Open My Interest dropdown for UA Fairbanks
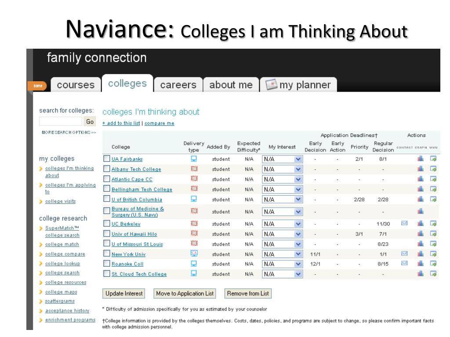 [x=283, y=159]
